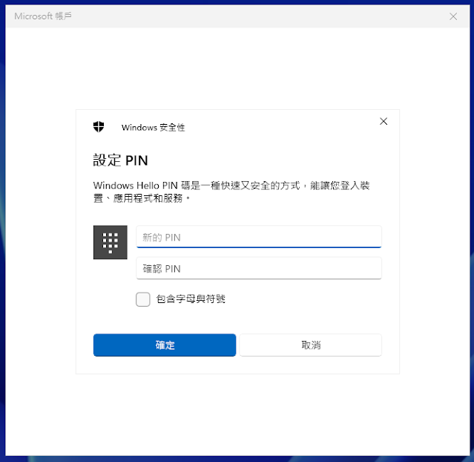Screen dimensions: 474x462
Task: Click the Windows Hello PIN description text
Action: point(231,192)
